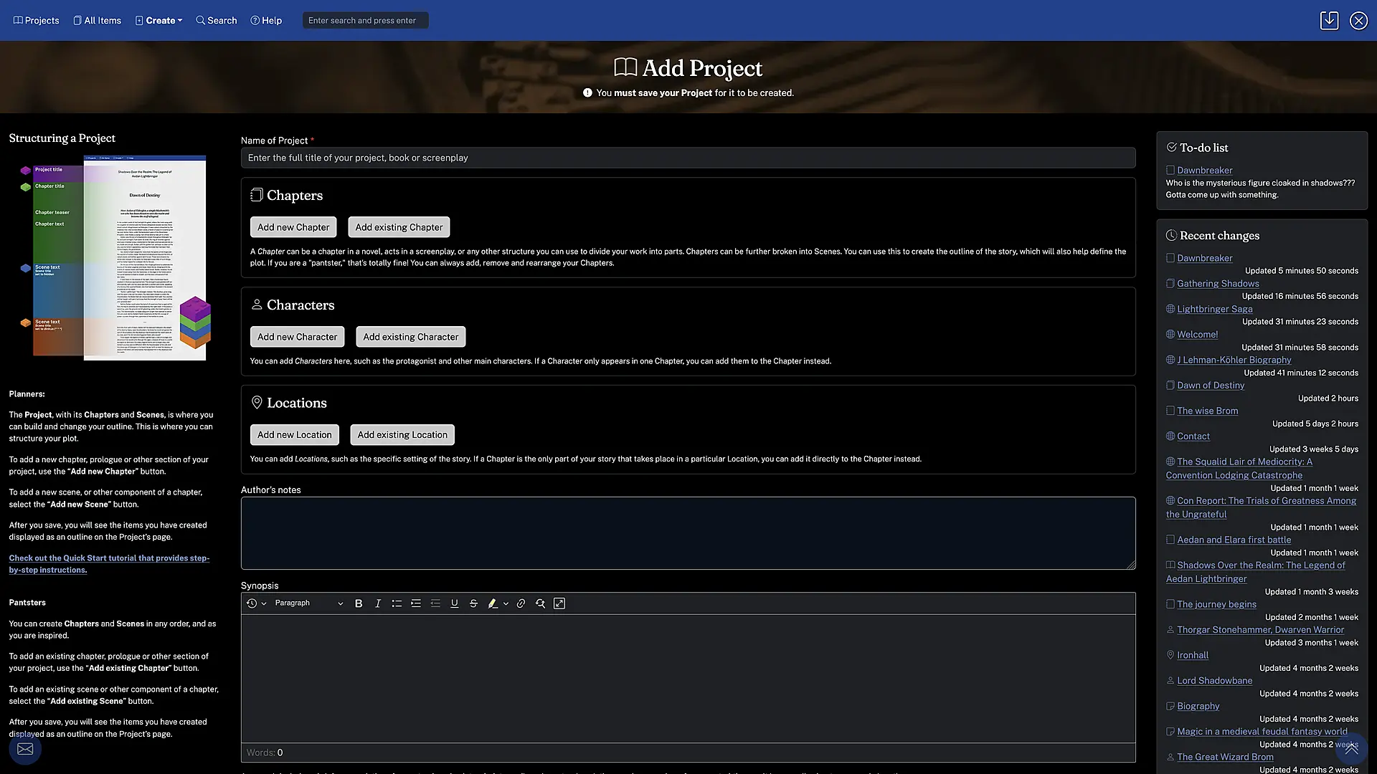Toggle italic formatting in Synopsis editor

coord(378,603)
